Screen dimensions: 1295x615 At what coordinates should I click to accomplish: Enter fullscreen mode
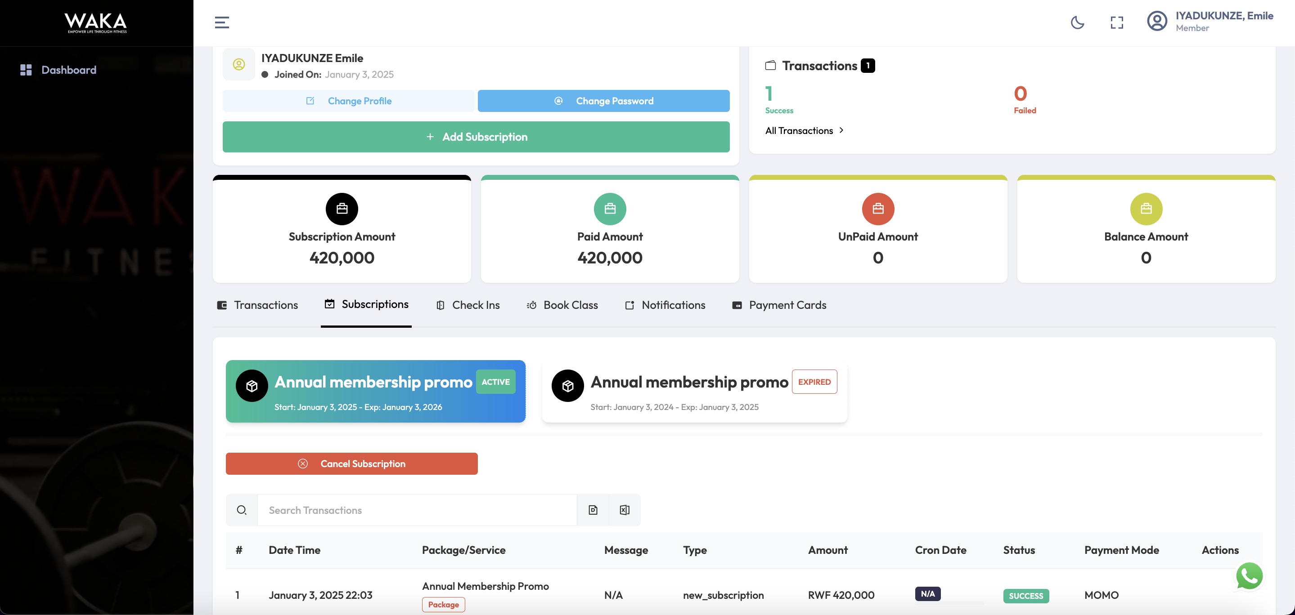click(1116, 22)
